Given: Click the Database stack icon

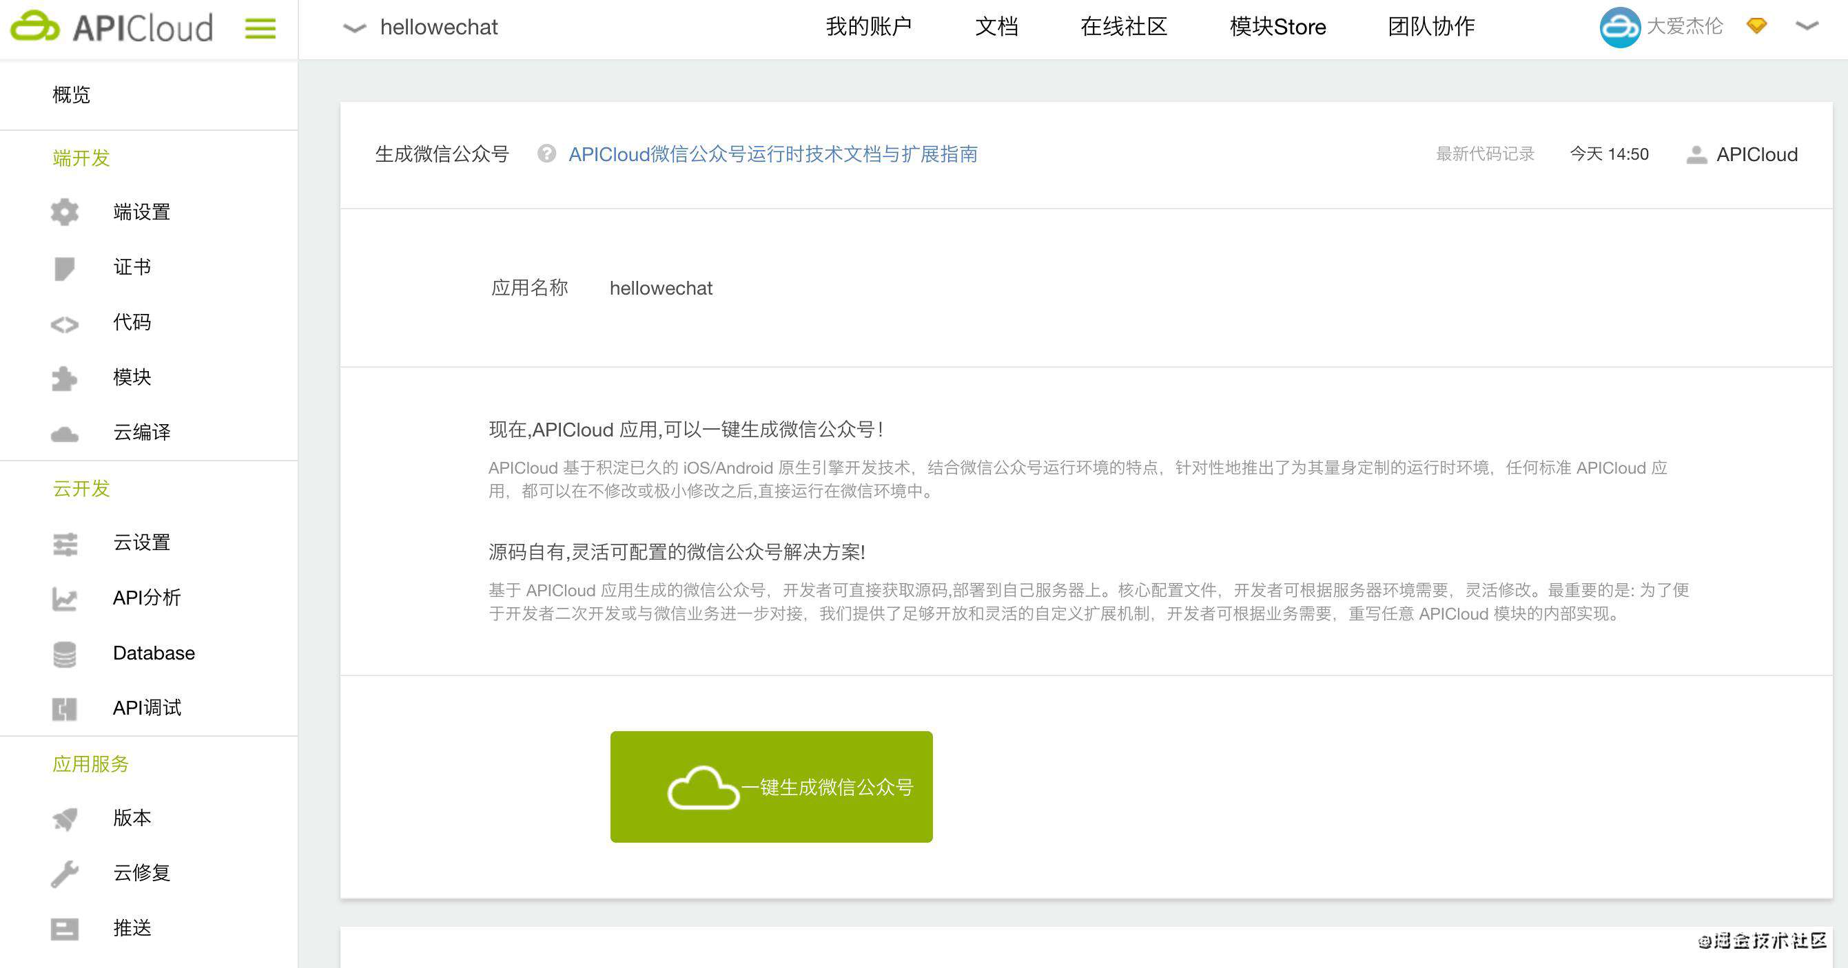Looking at the screenshot, I should coord(65,655).
